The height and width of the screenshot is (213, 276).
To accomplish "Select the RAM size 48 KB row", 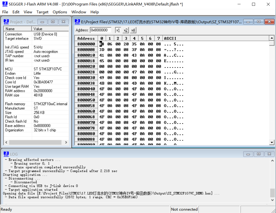I will point(36,95).
